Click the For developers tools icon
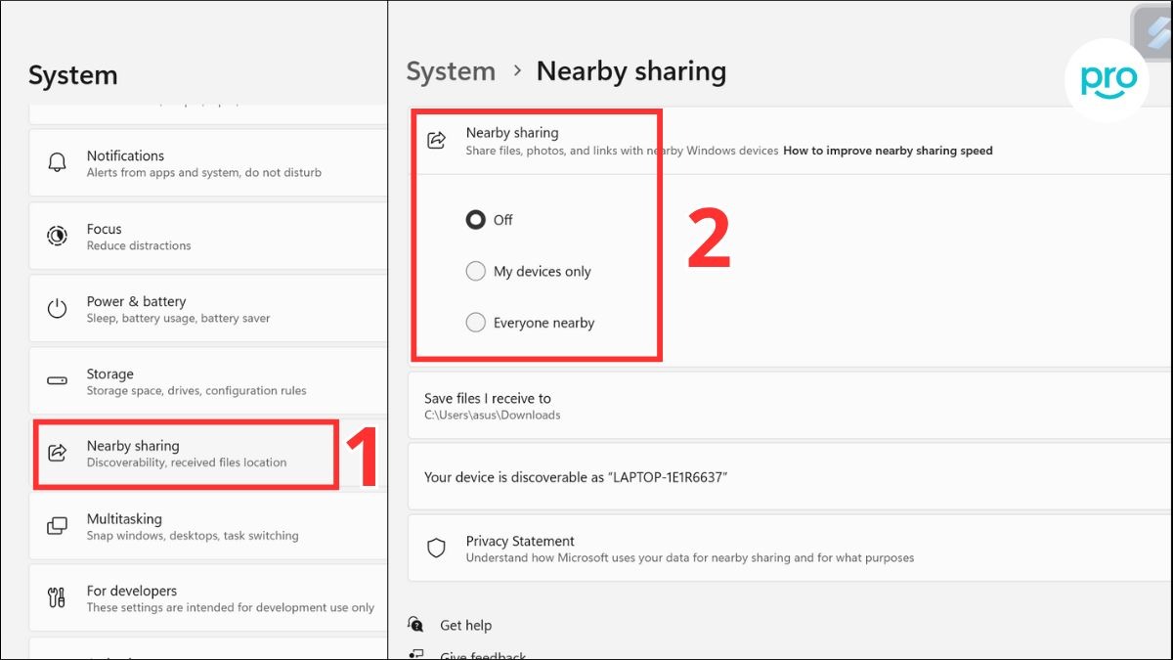1173x660 pixels. (x=58, y=597)
